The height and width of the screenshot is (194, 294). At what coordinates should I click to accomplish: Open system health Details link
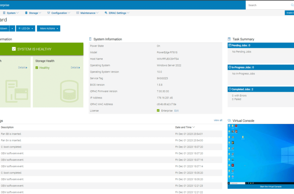point(23,68)
